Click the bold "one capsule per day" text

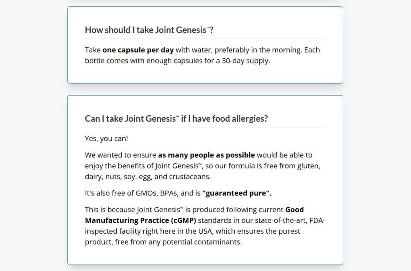click(138, 50)
